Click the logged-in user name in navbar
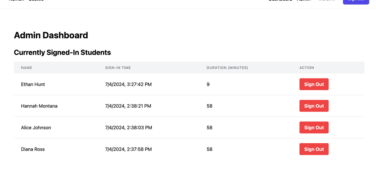This screenshot has width=376, height=185. coord(326,1)
